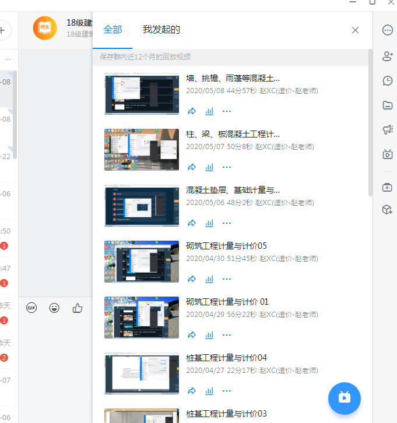The image size is (397, 423).
Task: Open more options for 混凝土垫层、基础计量与 video
Action: coord(227,223)
